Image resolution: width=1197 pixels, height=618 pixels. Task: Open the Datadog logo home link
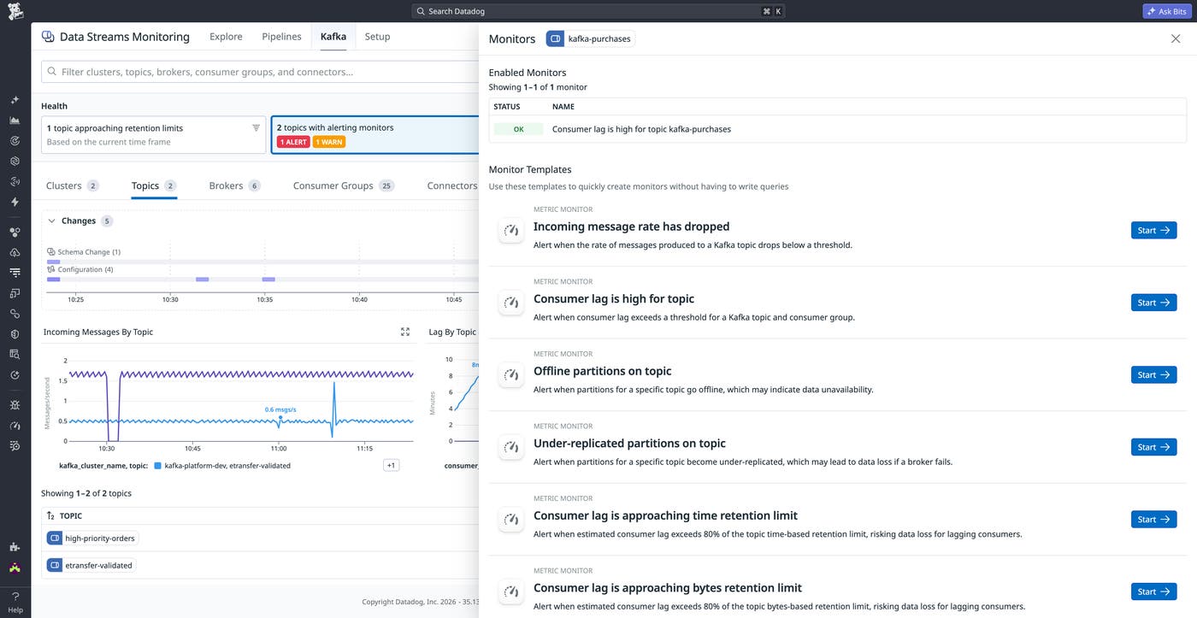(x=15, y=11)
